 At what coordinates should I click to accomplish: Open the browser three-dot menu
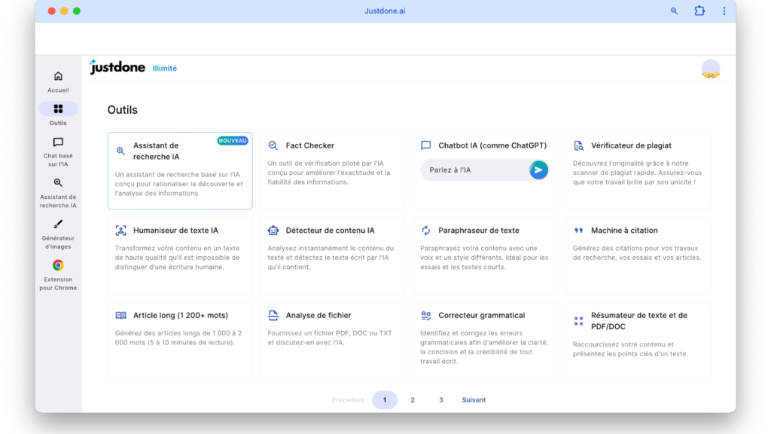click(x=724, y=11)
